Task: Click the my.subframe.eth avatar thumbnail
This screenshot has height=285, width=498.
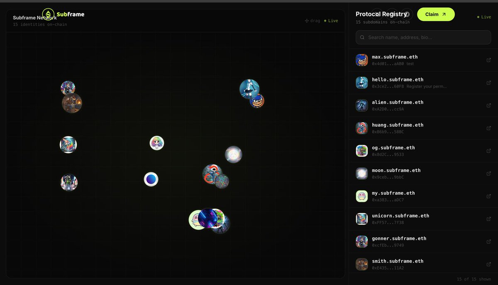Action: 362,196
